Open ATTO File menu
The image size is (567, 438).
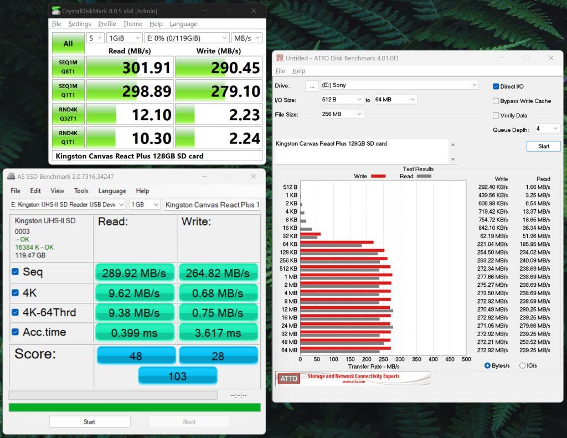pos(280,71)
